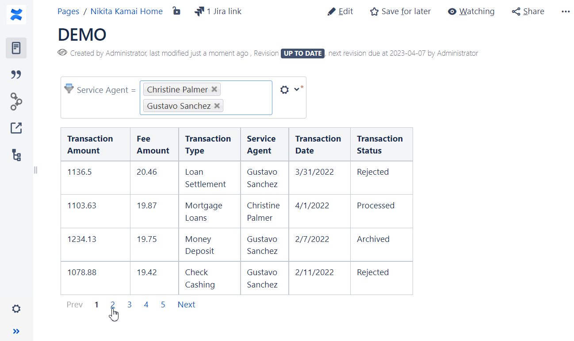Screen dimensions: 574x341
Task: Open the more actions ellipsis menu
Action: click(566, 11)
